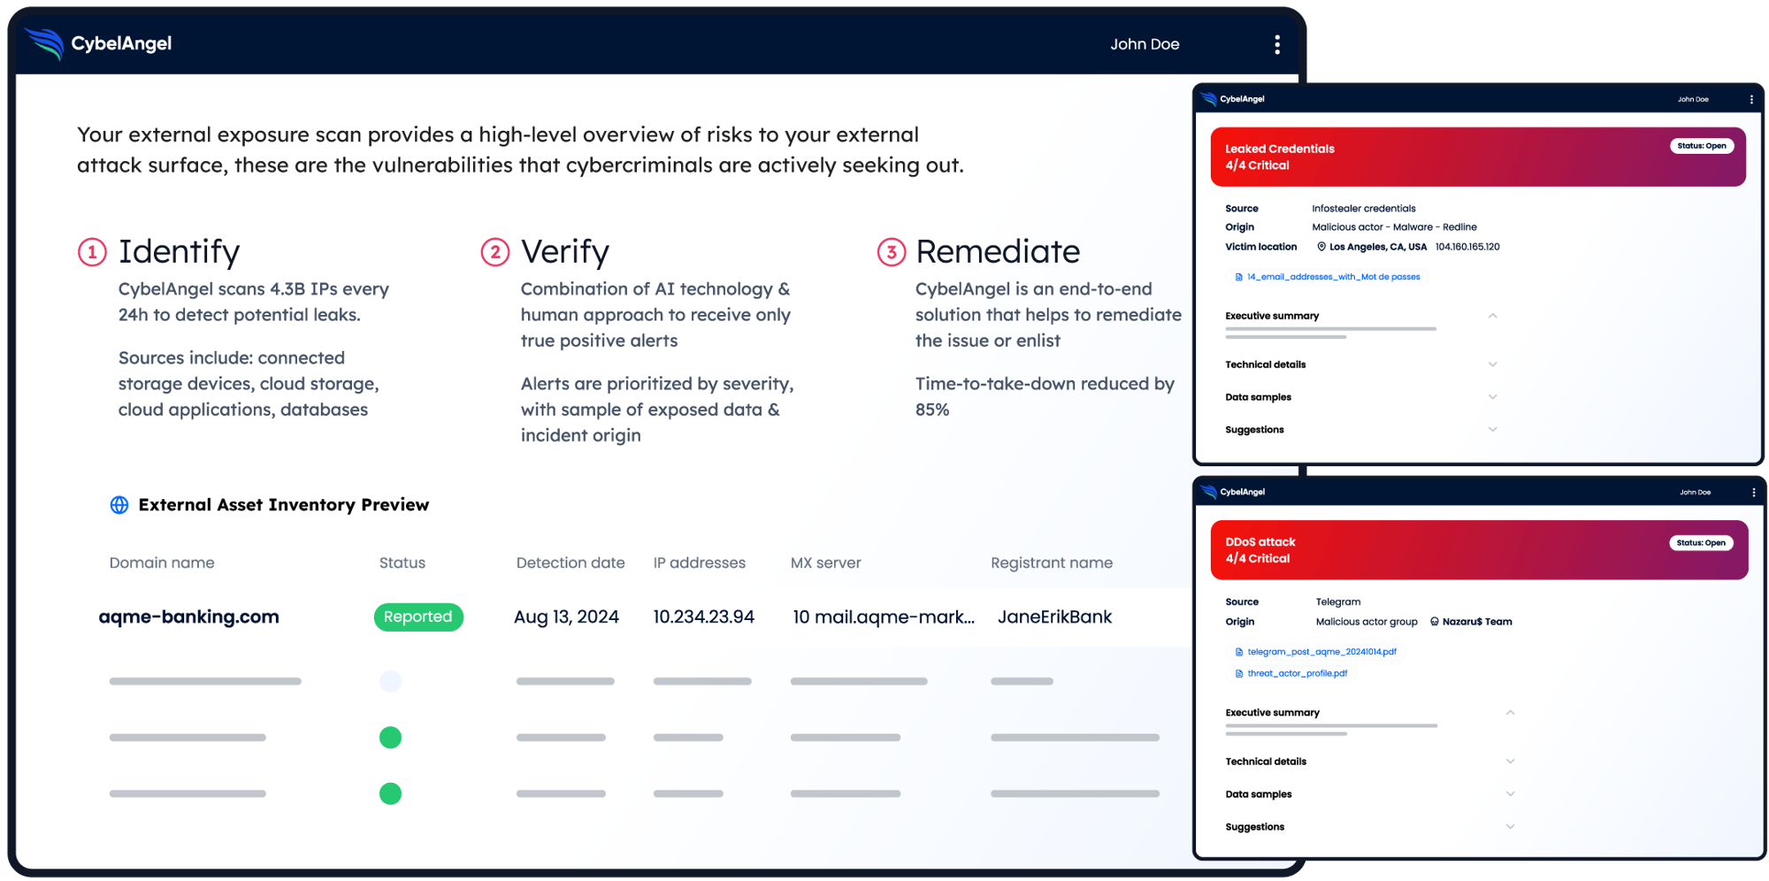
Task: Click the Reported status badge for aqme-banking.com
Action: (x=418, y=617)
